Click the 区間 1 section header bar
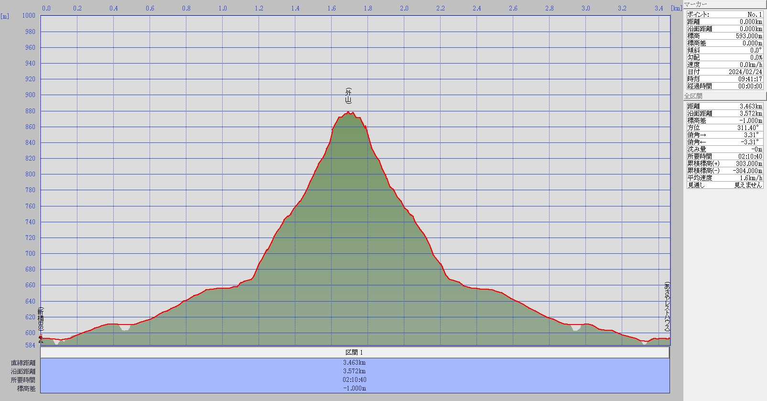Viewport: 767px width, 401px height. click(355, 352)
